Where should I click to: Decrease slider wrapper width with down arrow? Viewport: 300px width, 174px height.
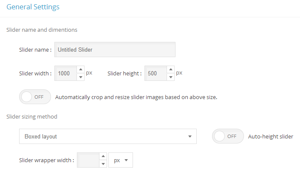pyautogui.click(x=103, y=164)
